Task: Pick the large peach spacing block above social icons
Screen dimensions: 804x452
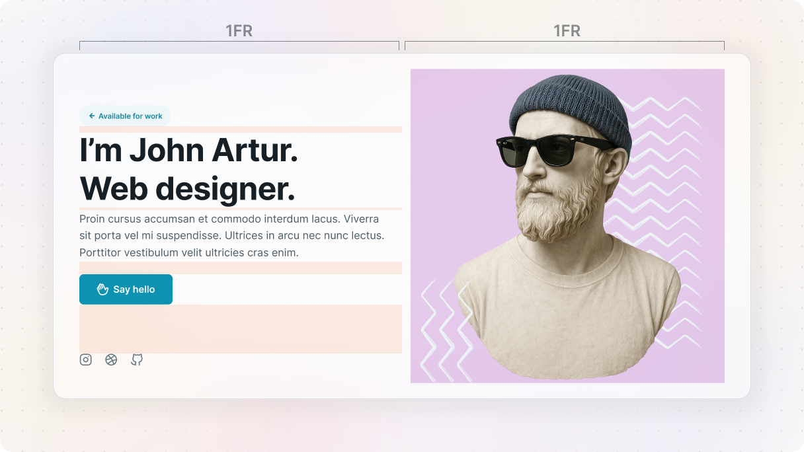Action: [x=240, y=328]
